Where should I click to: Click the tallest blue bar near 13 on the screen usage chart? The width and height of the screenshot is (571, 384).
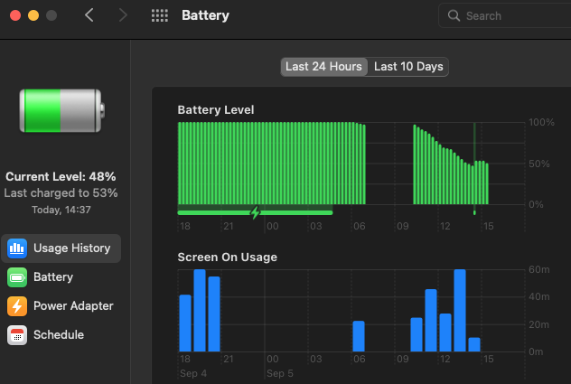[460, 311]
